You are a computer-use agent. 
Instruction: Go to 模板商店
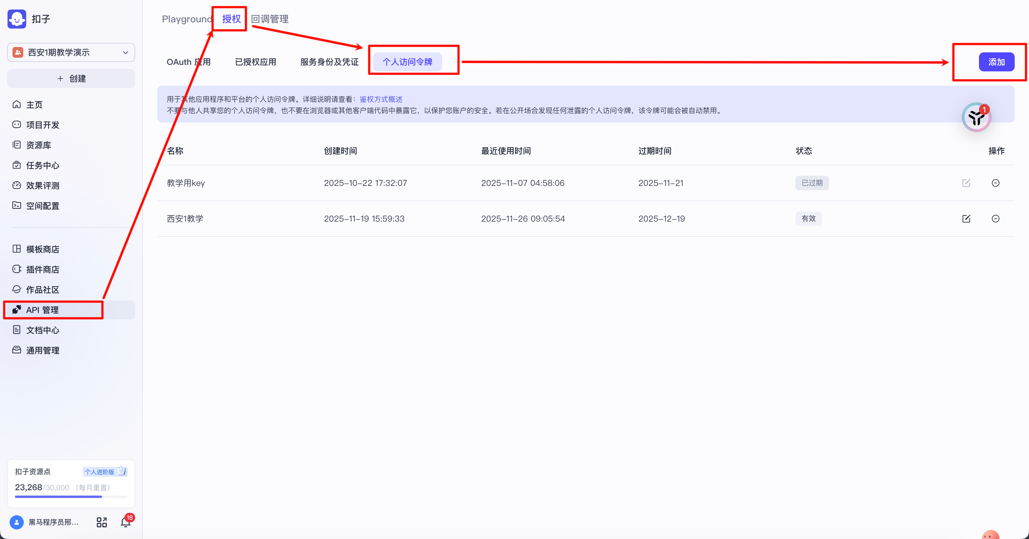tap(71, 249)
